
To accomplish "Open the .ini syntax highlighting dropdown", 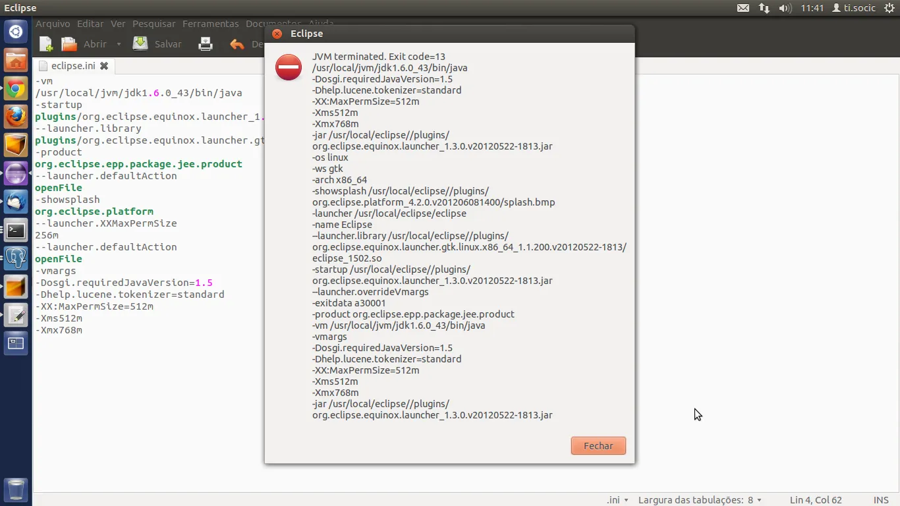I will pos(617,500).
